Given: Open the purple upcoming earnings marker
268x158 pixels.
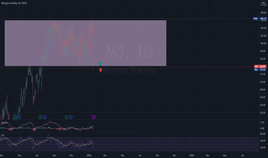Looking at the screenshot, I should click(x=93, y=117).
